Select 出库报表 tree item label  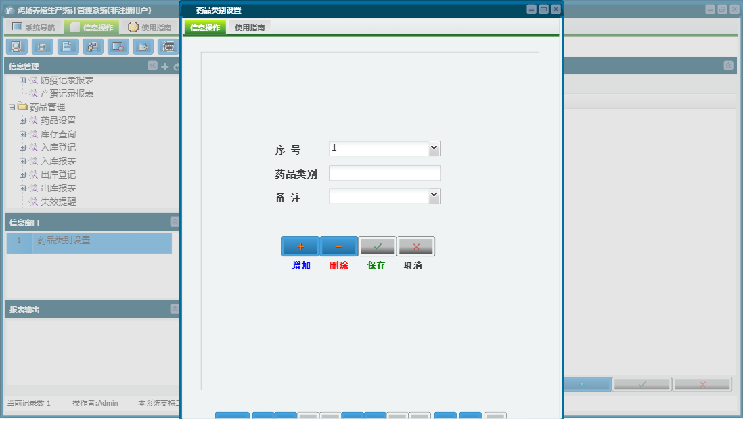tap(58, 189)
